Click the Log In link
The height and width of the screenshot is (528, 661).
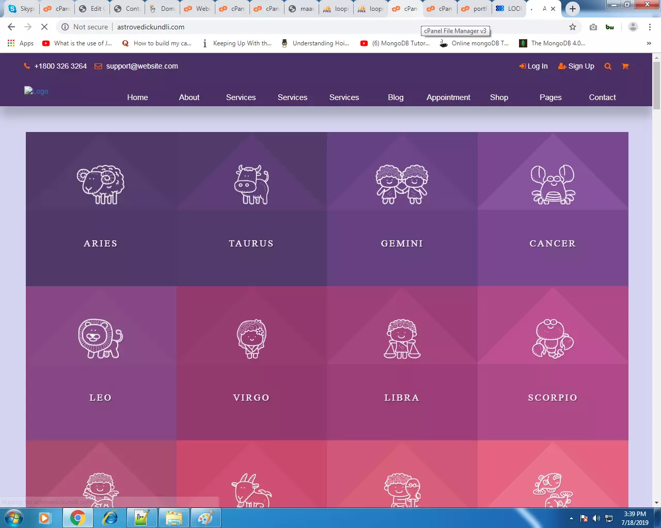[x=533, y=66]
